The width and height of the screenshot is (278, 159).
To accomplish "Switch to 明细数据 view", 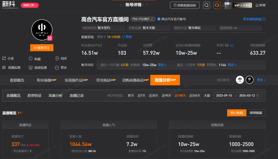I will coord(256,113).
